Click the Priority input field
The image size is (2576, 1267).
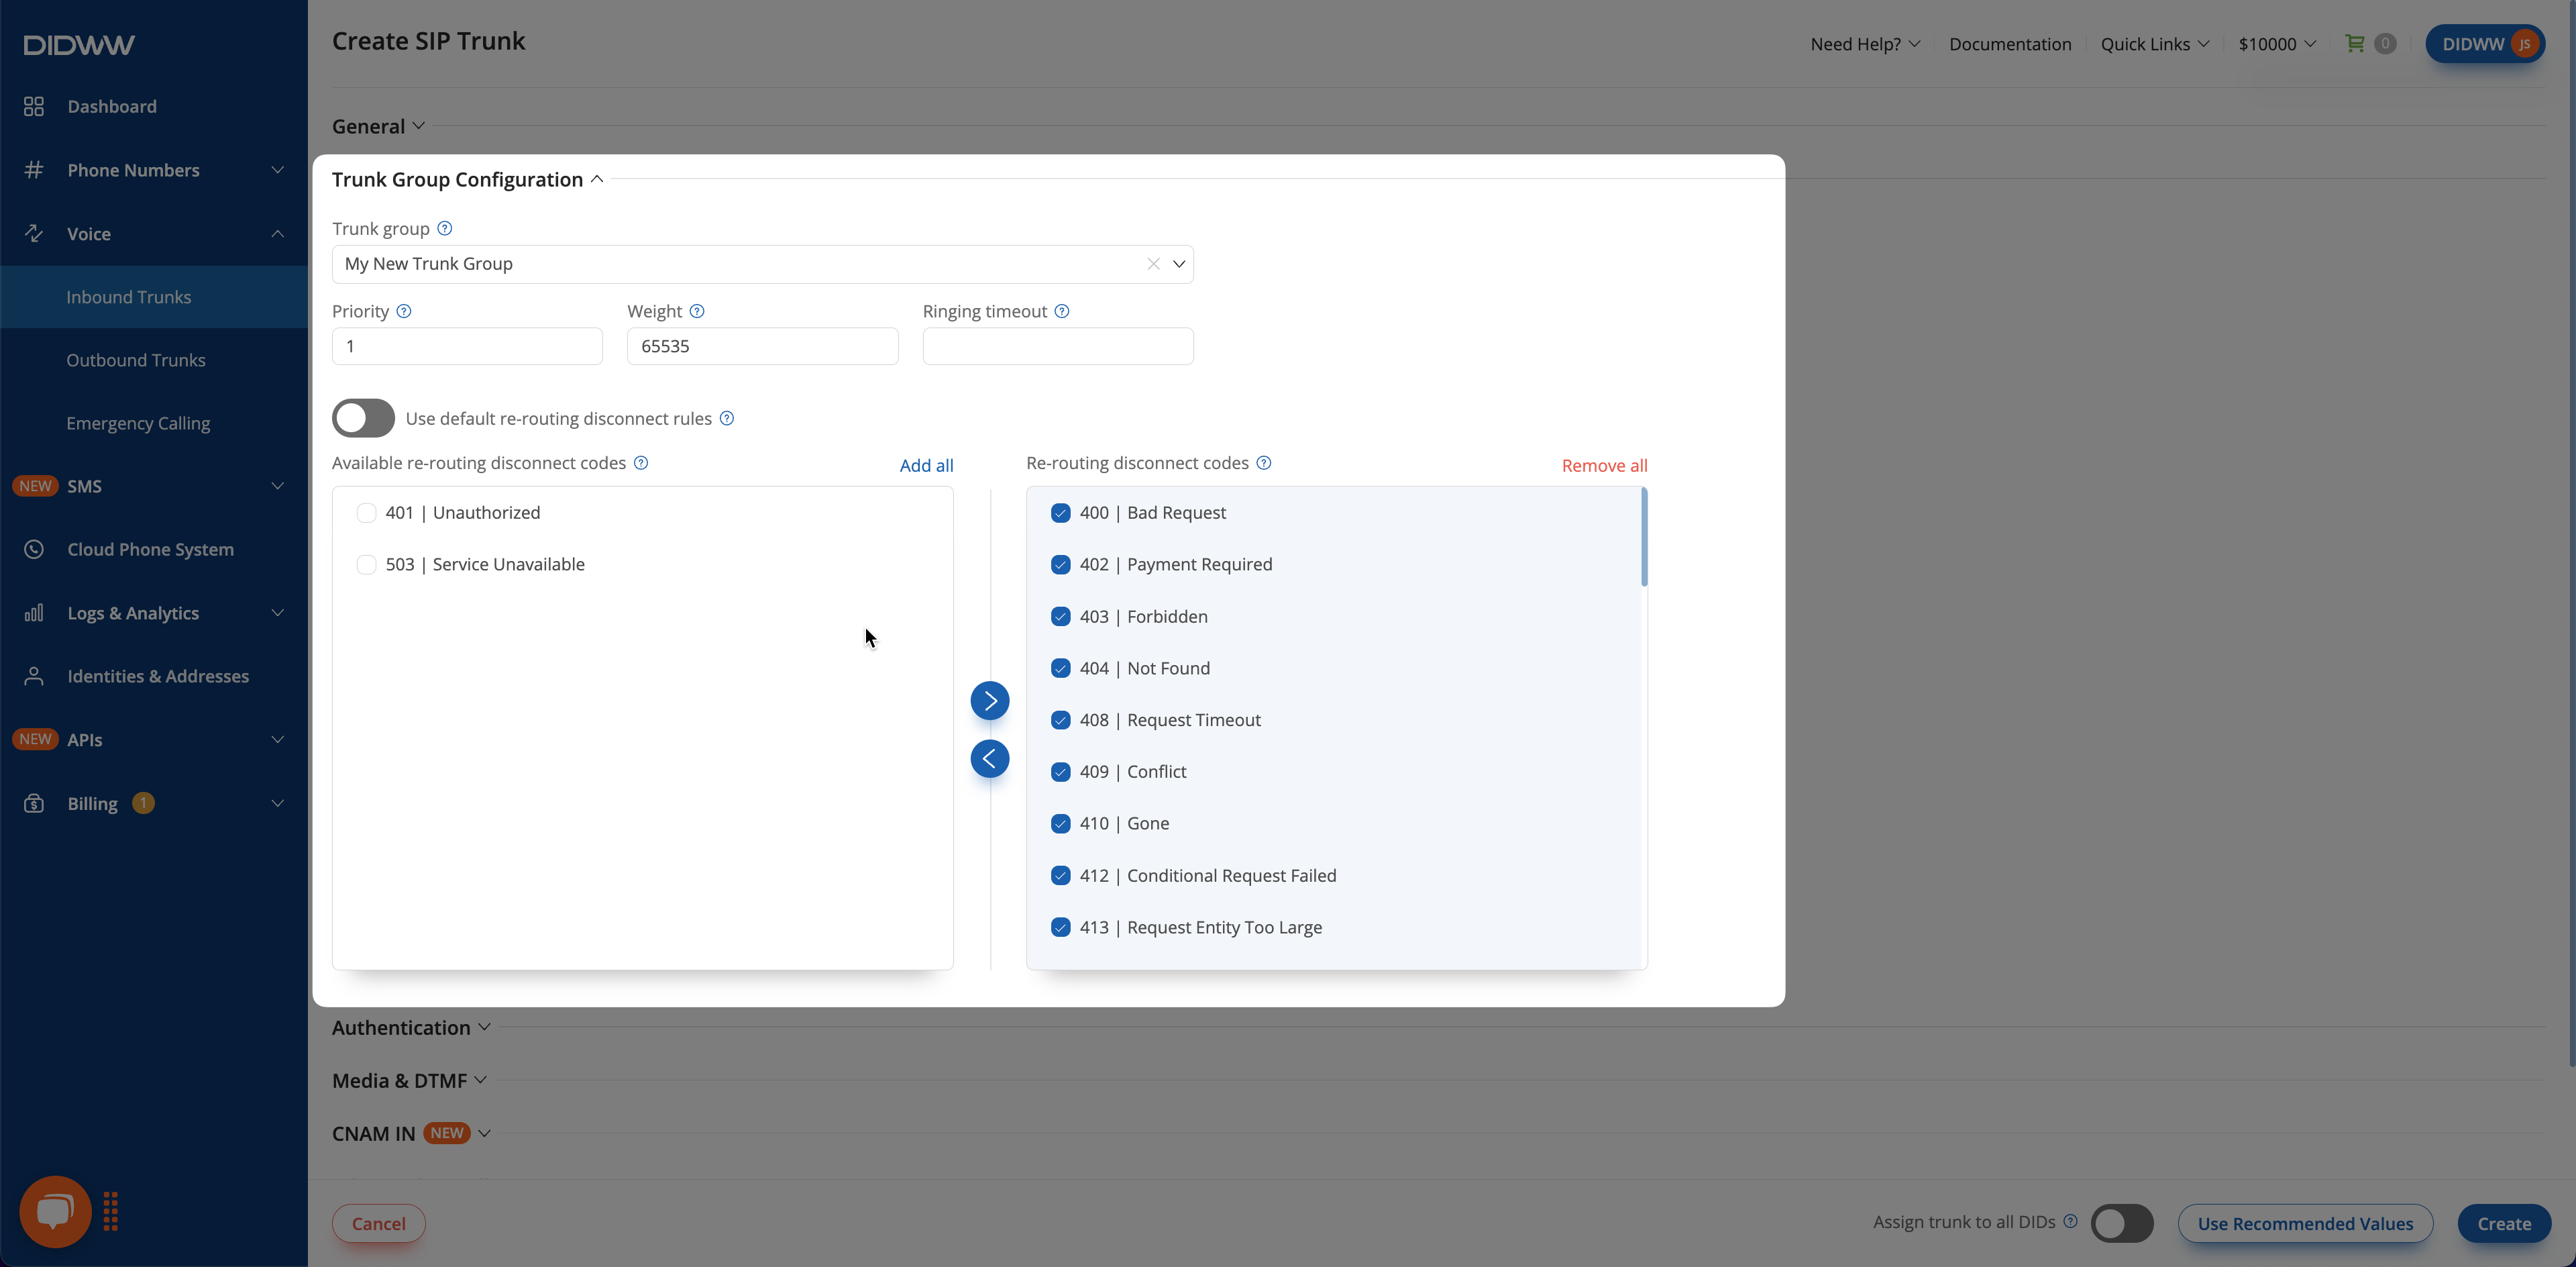pos(467,346)
